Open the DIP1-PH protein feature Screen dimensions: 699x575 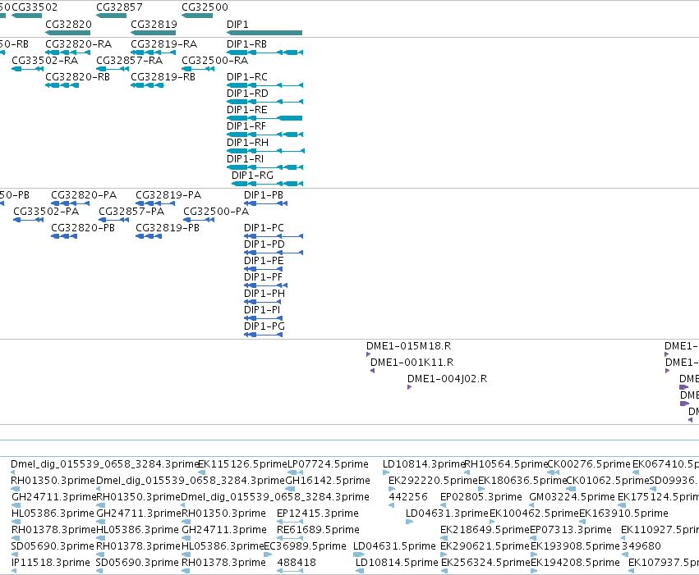[x=263, y=302]
